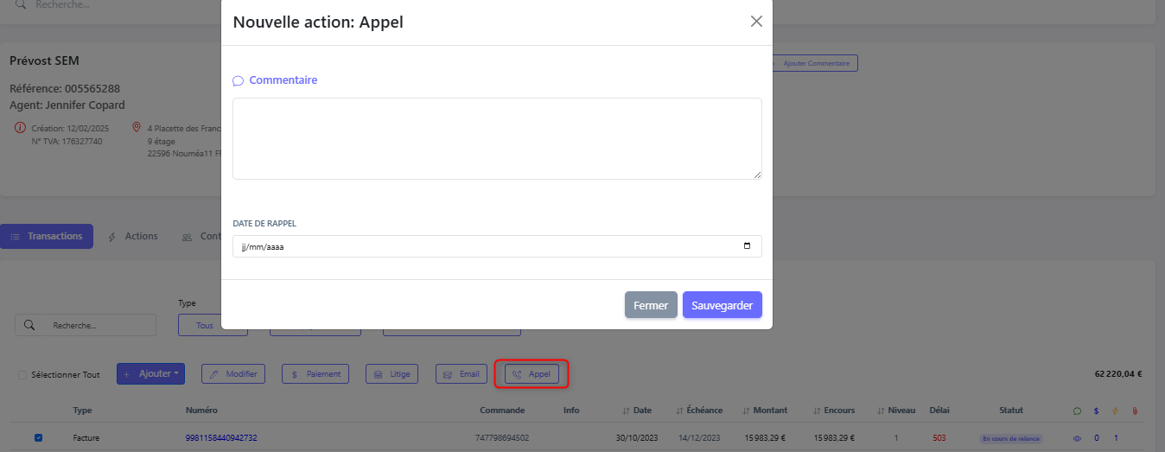Sort the table by Date column
The height and width of the screenshot is (452, 1165).
[x=637, y=411]
